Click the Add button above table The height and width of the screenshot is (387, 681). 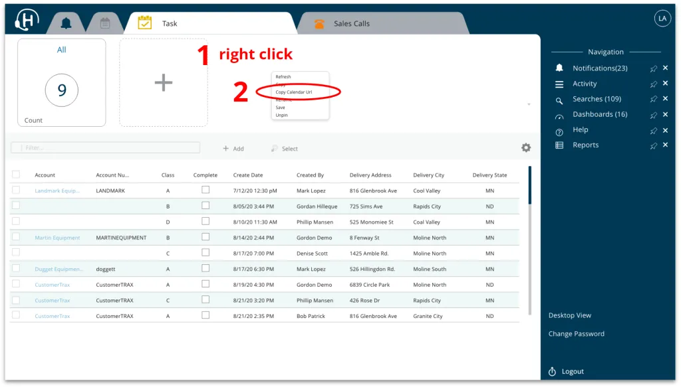pyautogui.click(x=233, y=149)
